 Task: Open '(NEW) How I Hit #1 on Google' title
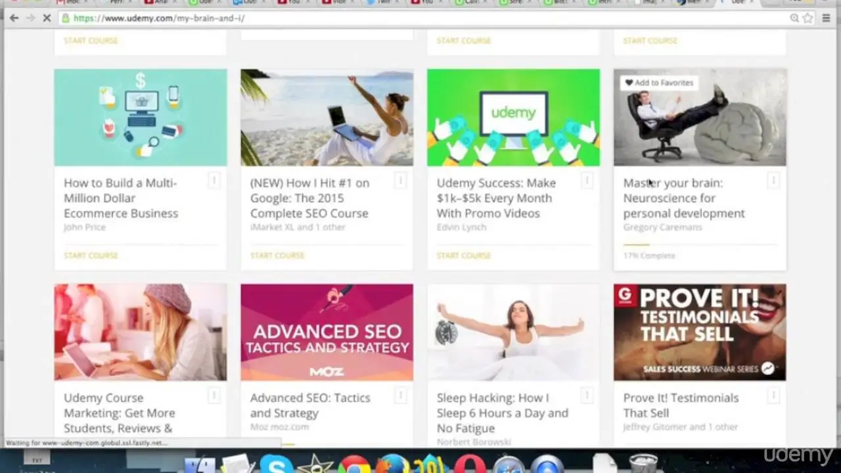(309, 198)
